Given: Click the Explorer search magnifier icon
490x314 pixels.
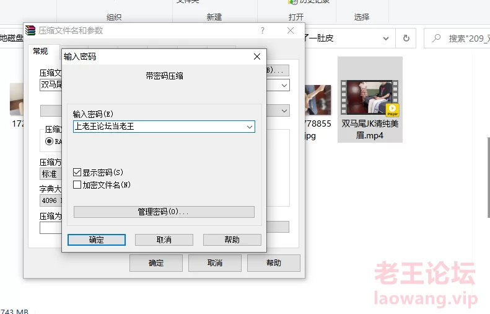Looking at the screenshot, I should point(437,38).
